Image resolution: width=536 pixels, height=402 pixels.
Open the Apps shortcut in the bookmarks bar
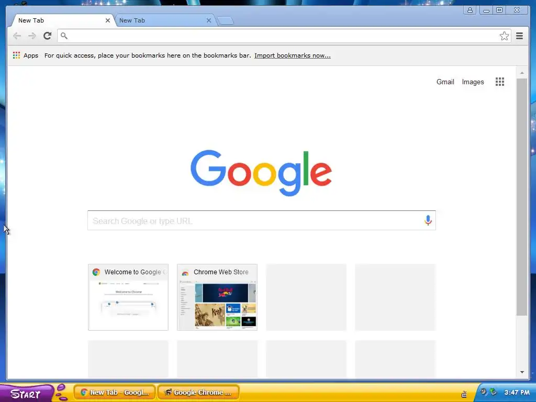tap(26, 55)
